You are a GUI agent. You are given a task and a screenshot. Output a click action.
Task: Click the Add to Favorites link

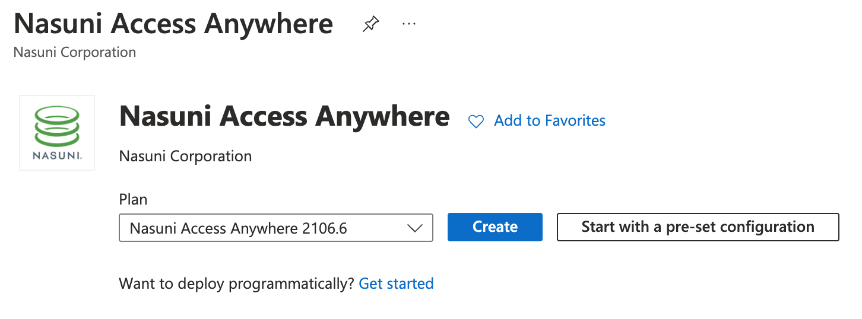[550, 121]
